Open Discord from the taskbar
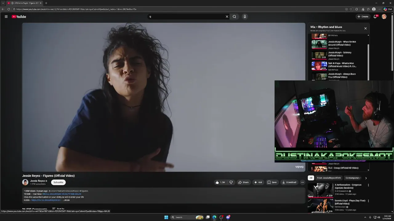 pos(228,217)
